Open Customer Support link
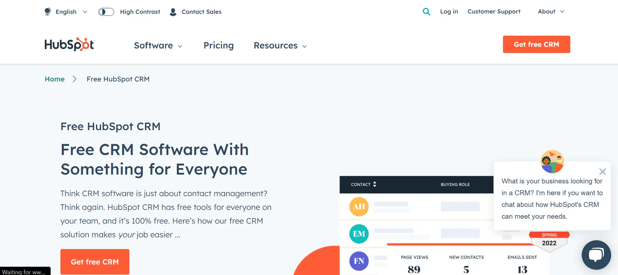618x275 pixels. 494,12
